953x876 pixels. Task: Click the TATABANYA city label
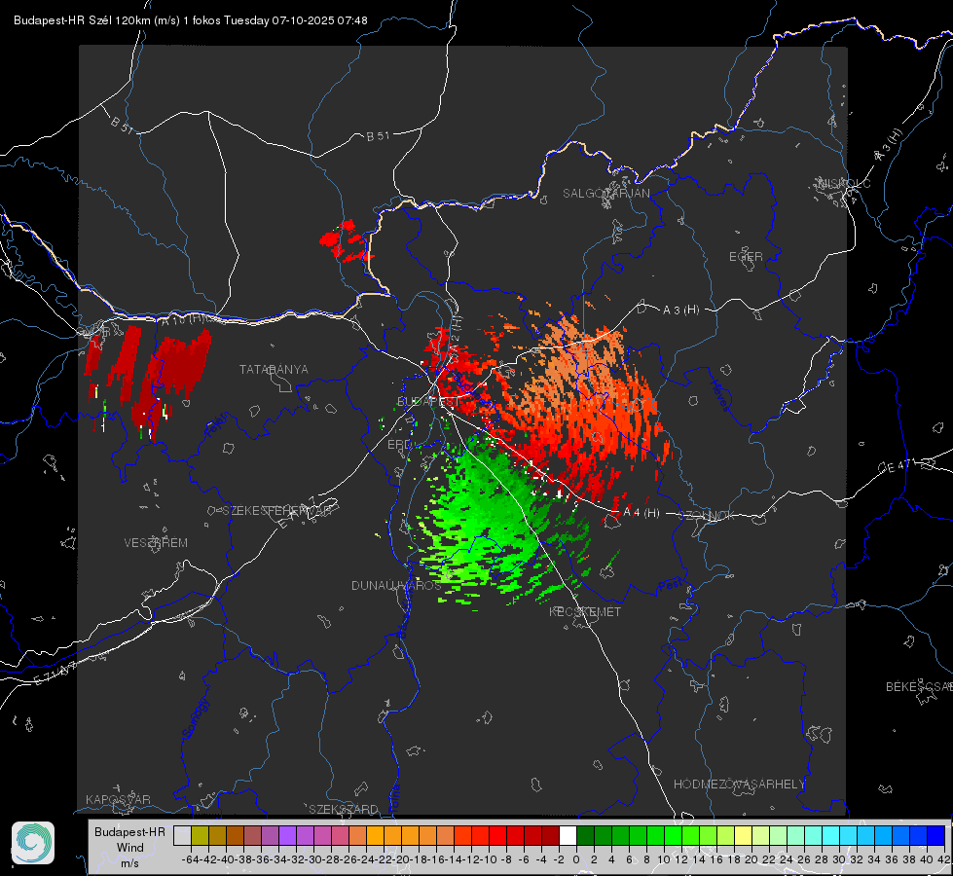tap(274, 369)
